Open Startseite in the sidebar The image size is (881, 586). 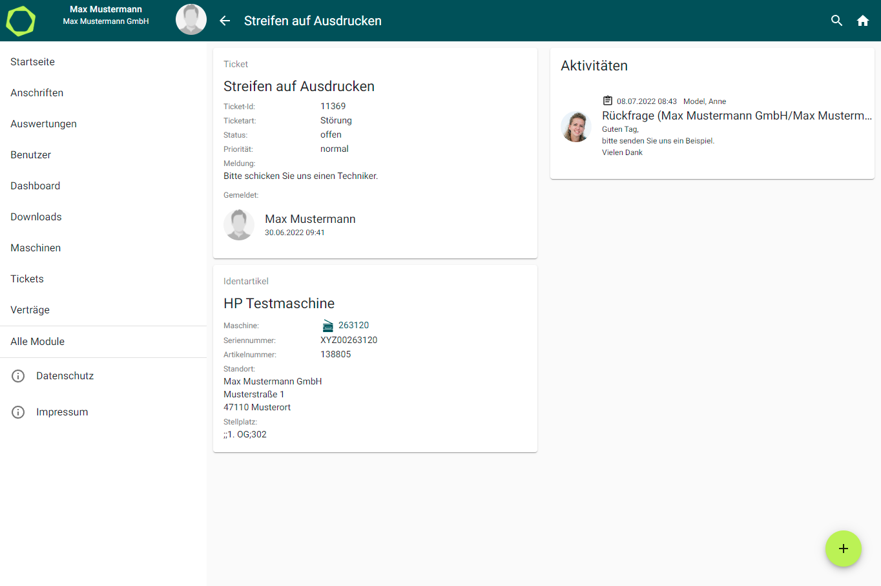[32, 62]
